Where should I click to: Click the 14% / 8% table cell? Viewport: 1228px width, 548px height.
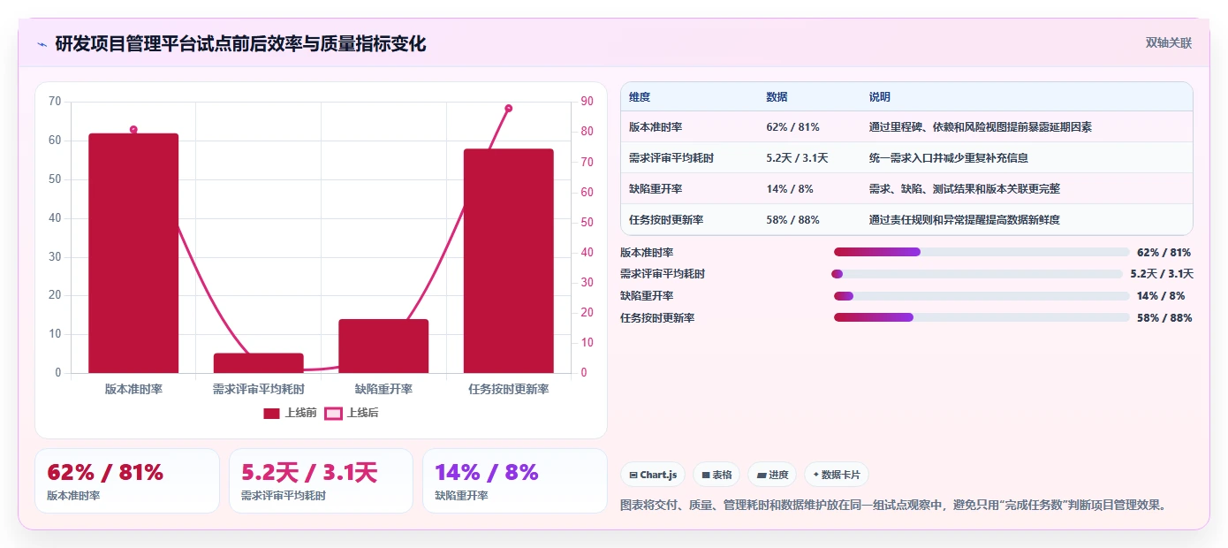tap(790, 189)
